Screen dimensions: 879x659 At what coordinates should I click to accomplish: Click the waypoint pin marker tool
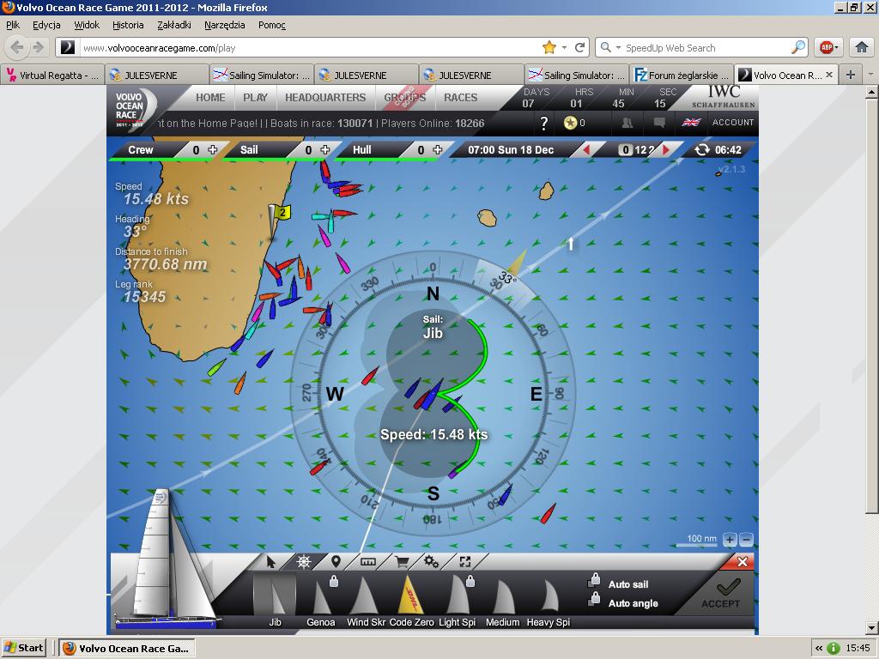pyautogui.click(x=336, y=562)
